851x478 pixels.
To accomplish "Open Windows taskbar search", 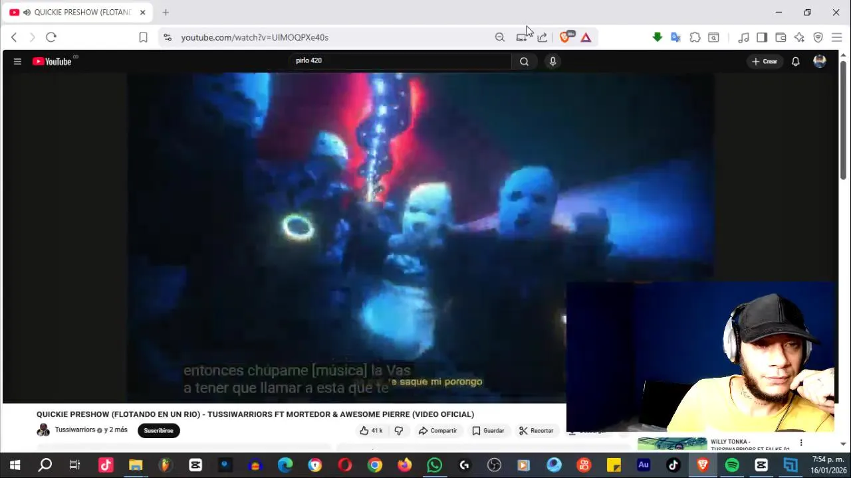I will [x=45, y=465].
